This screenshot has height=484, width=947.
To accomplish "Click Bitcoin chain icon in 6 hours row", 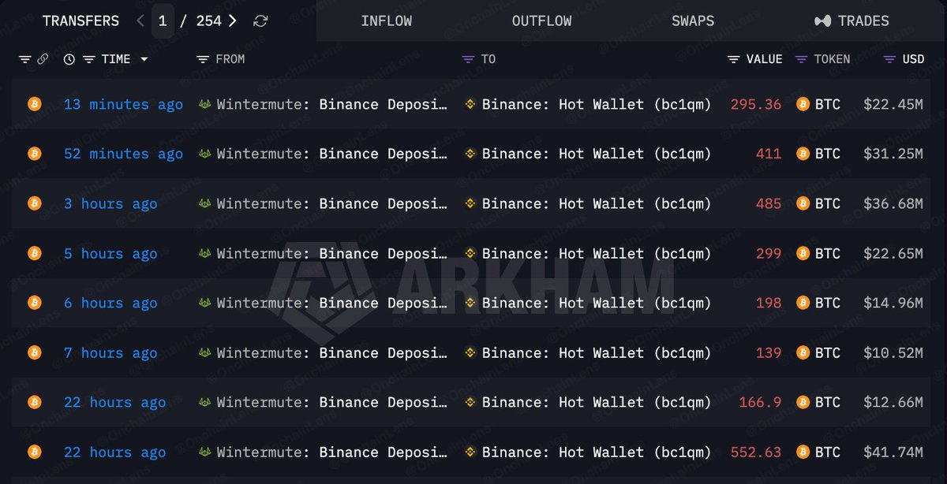I will 34,303.
